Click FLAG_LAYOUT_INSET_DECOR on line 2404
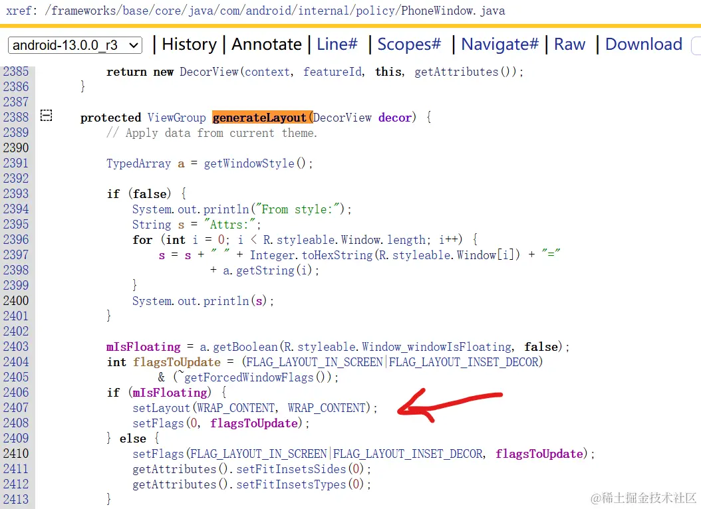This screenshot has width=701, height=509. point(464,361)
